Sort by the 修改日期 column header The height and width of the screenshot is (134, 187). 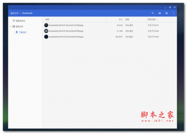click(x=151, y=19)
